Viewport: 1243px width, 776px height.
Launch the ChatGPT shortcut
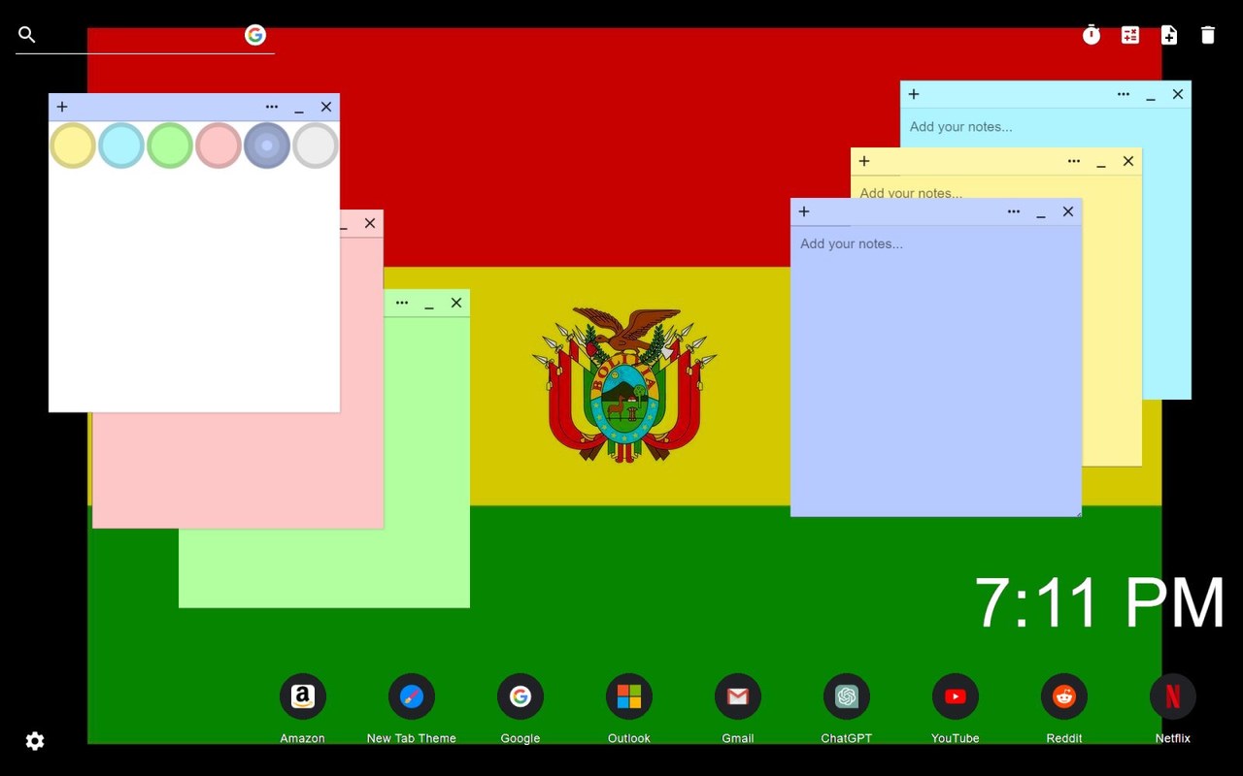click(x=847, y=696)
